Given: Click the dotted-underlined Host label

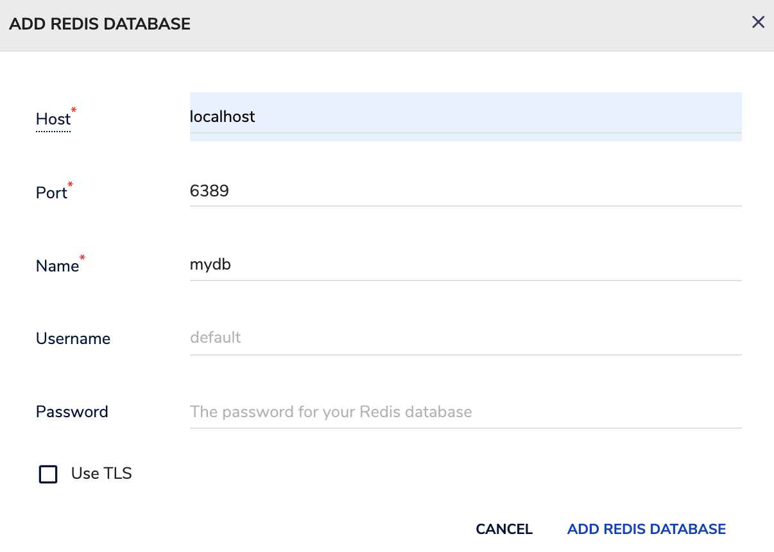Looking at the screenshot, I should (53, 119).
